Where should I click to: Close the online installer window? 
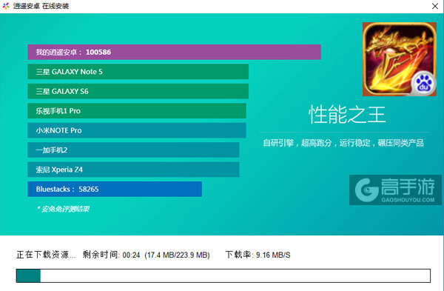(435, 6)
